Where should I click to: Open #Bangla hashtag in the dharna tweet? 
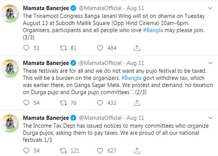(x=153, y=30)
